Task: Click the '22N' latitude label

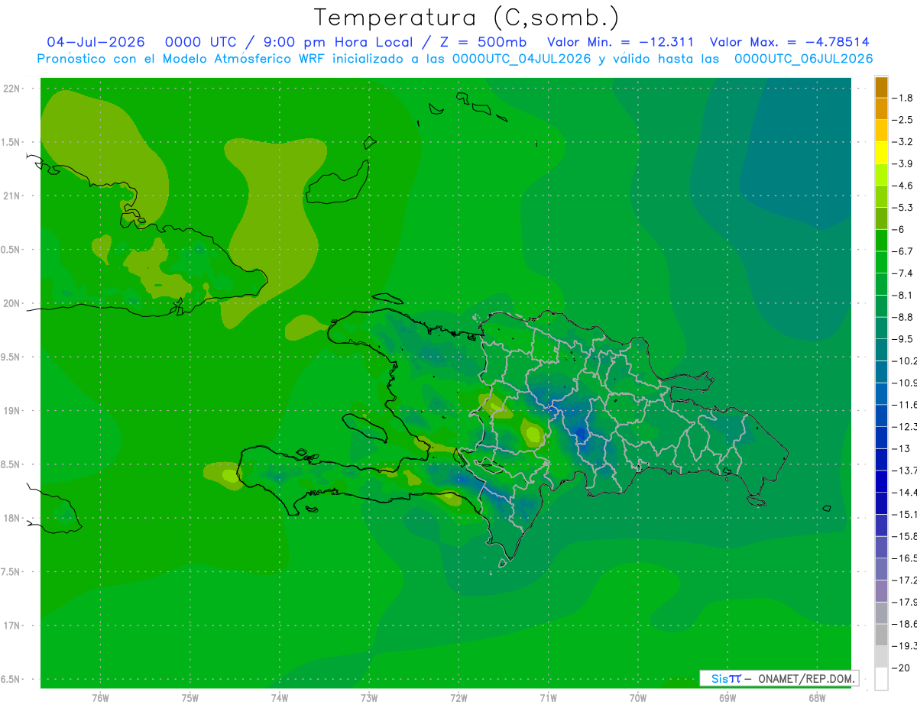Action: point(11,89)
